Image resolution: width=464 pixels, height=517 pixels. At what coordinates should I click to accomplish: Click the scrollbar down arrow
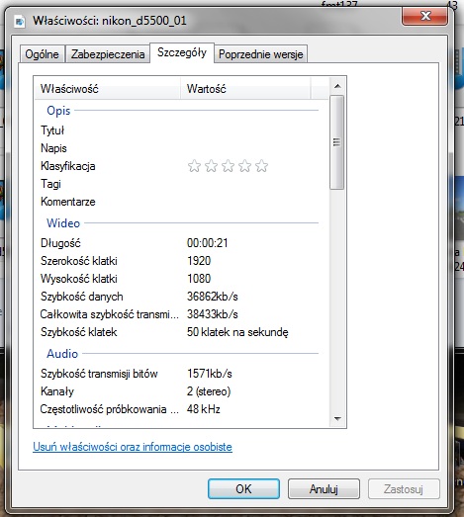point(337,419)
